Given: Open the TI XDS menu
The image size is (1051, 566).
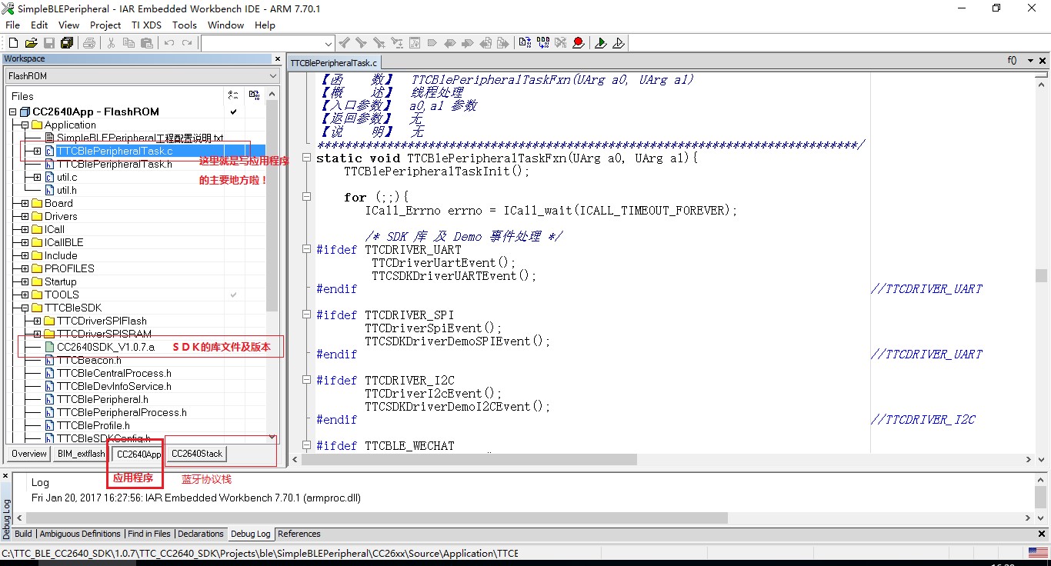Looking at the screenshot, I should click(x=146, y=25).
